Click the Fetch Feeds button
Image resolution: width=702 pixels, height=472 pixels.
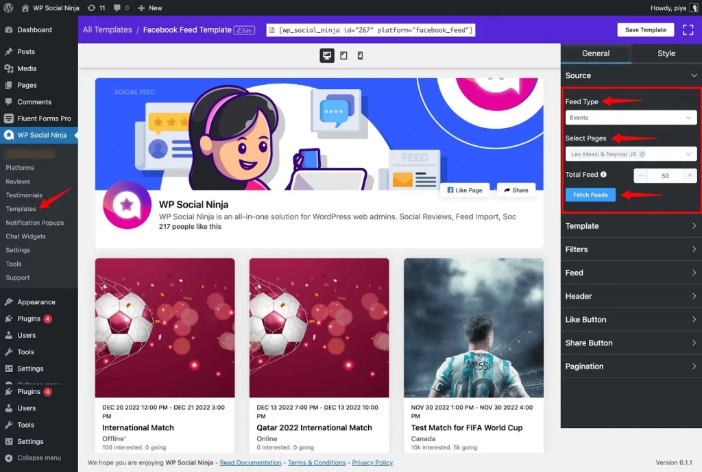click(590, 195)
